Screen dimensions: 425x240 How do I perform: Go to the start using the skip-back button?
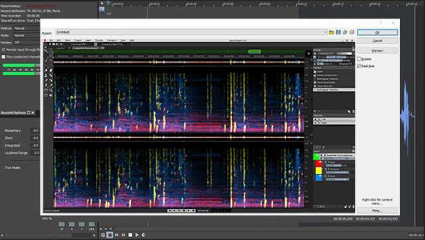tap(117, 235)
